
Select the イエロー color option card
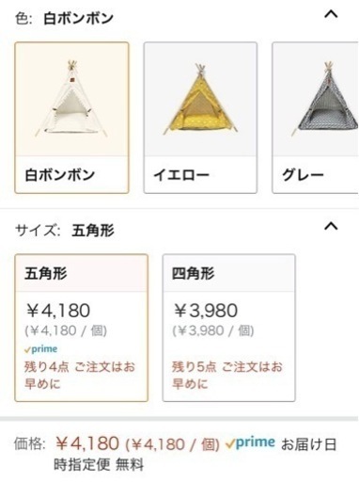(200, 118)
